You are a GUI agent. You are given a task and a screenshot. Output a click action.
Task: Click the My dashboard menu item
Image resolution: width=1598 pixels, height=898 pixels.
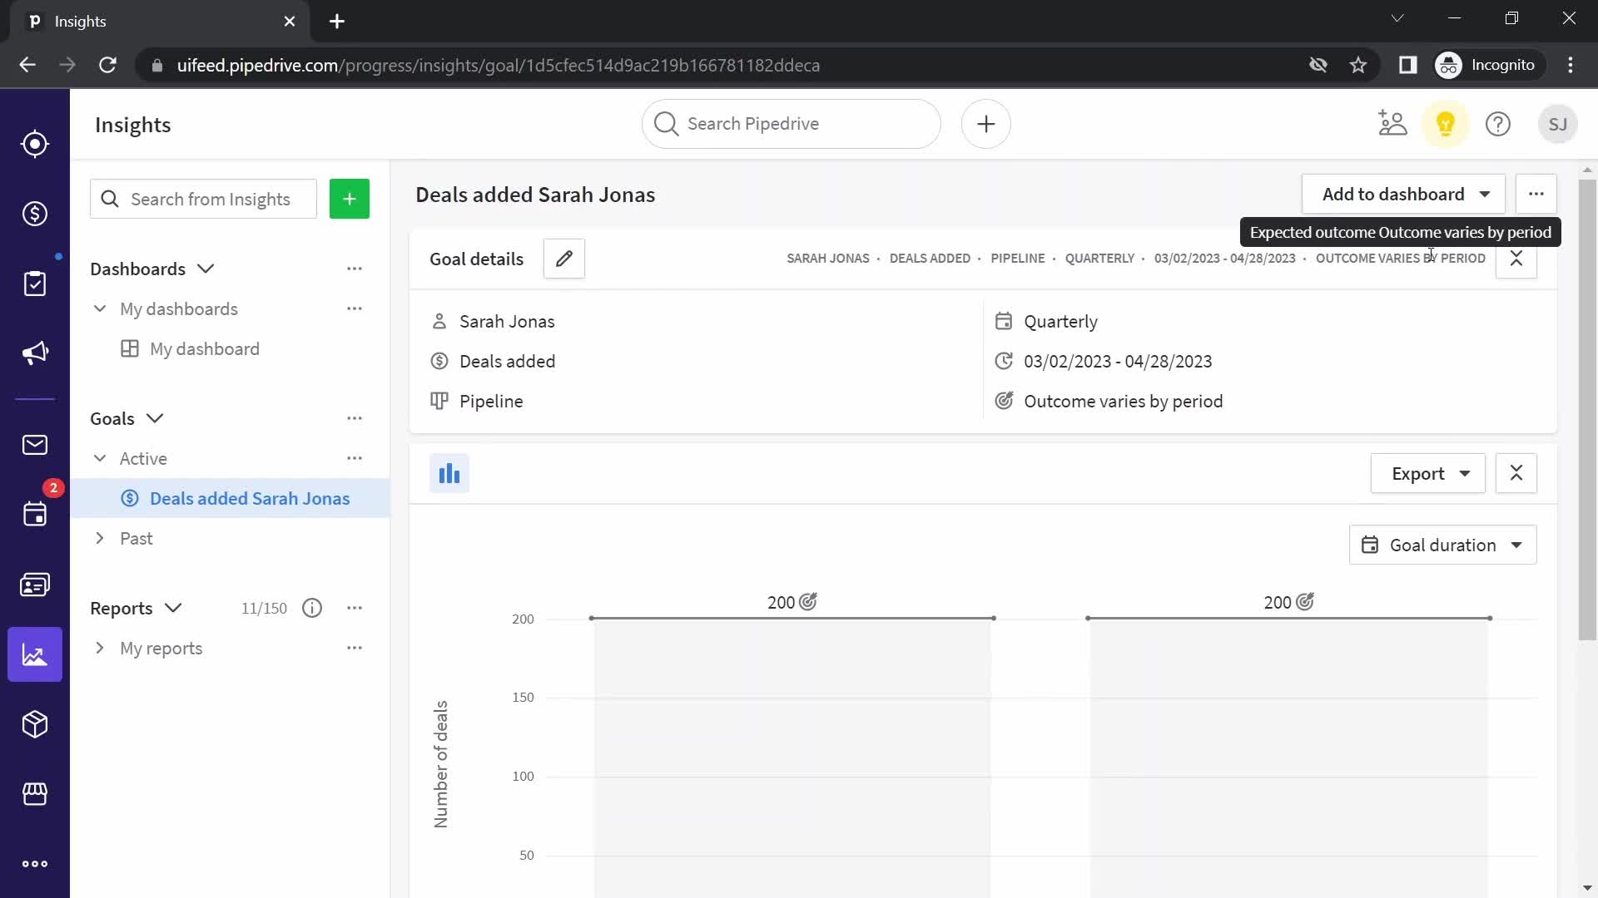coord(204,348)
